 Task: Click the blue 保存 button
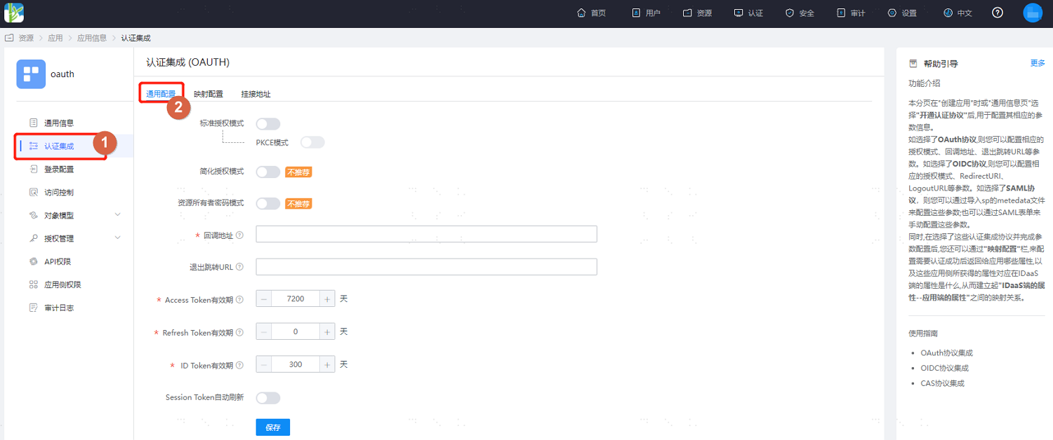tap(273, 427)
